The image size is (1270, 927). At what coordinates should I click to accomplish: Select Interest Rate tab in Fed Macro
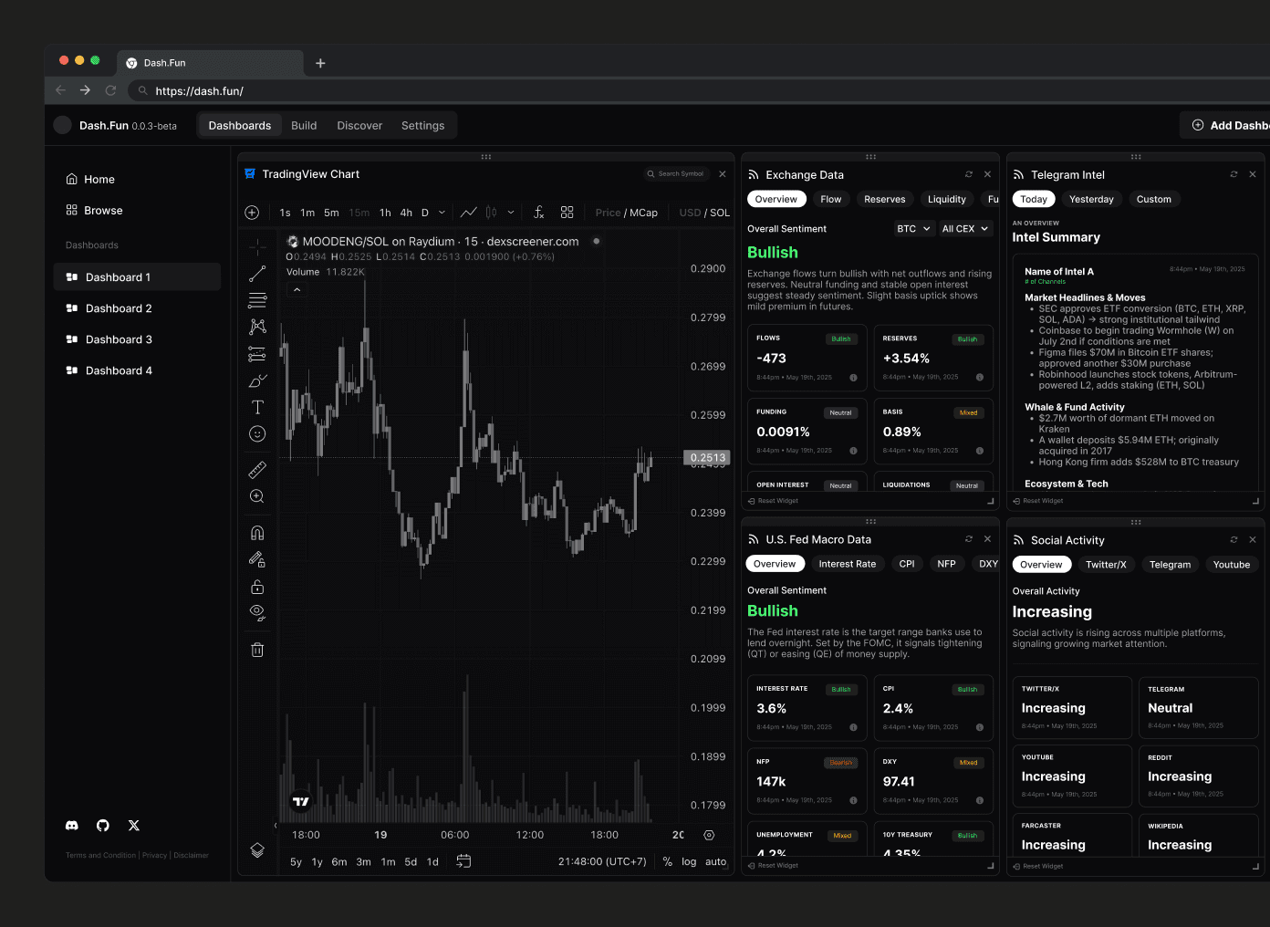(848, 564)
